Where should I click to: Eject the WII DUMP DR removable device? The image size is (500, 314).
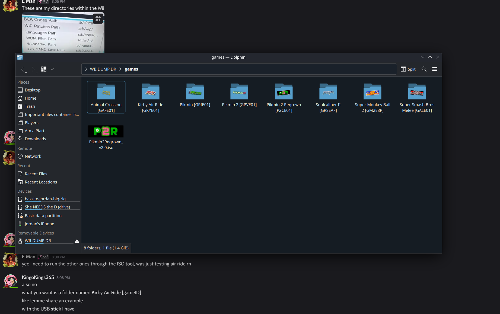pyautogui.click(x=77, y=241)
